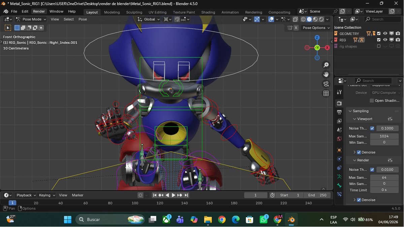Open the Device GPU Compute dropdown
Screen dimensions: 404x227
[x=386, y=92]
